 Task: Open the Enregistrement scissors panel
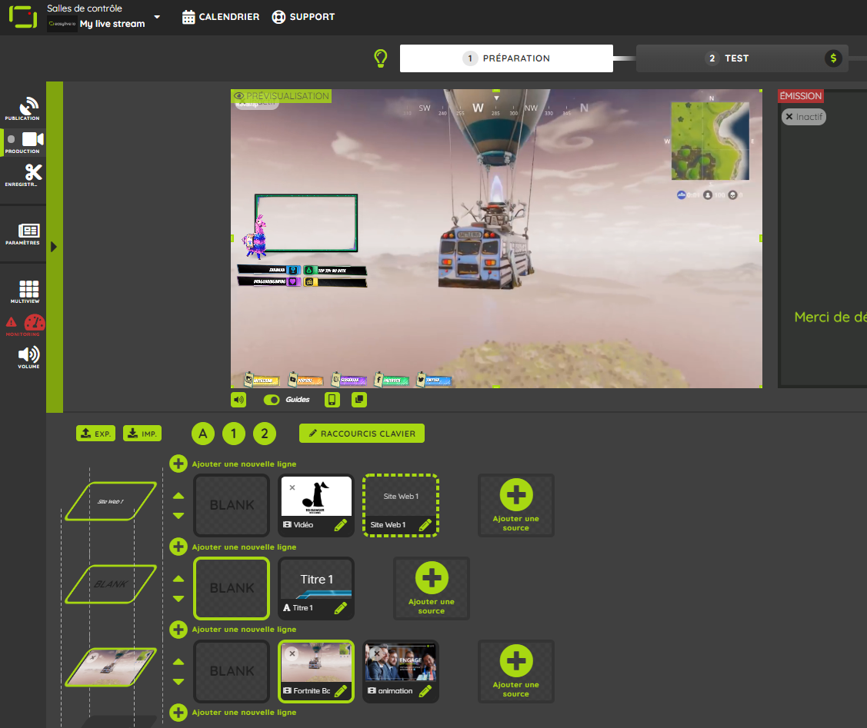point(23,175)
